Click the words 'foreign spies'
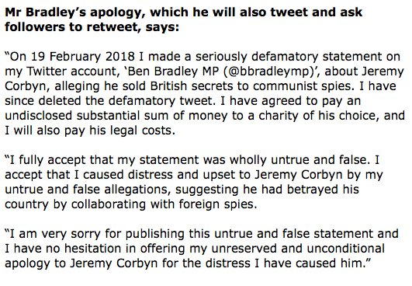The height and width of the screenshot is (286, 412). [x=218, y=204]
